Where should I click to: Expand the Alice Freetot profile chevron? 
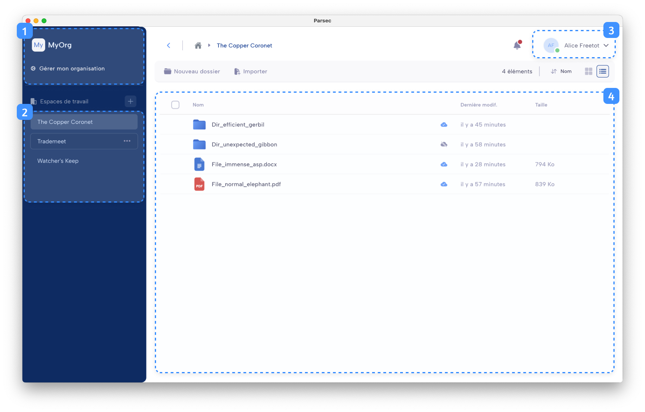606,46
